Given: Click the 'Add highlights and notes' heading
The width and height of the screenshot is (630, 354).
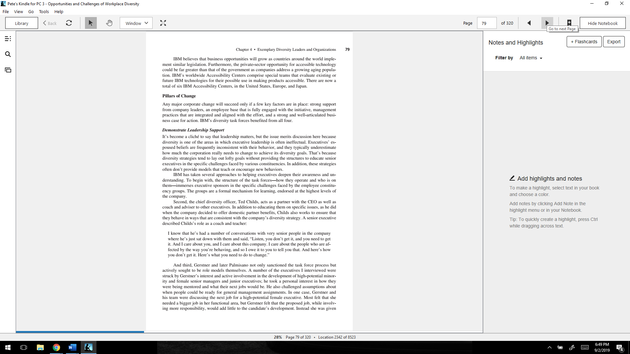Looking at the screenshot, I should click(550, 179).
